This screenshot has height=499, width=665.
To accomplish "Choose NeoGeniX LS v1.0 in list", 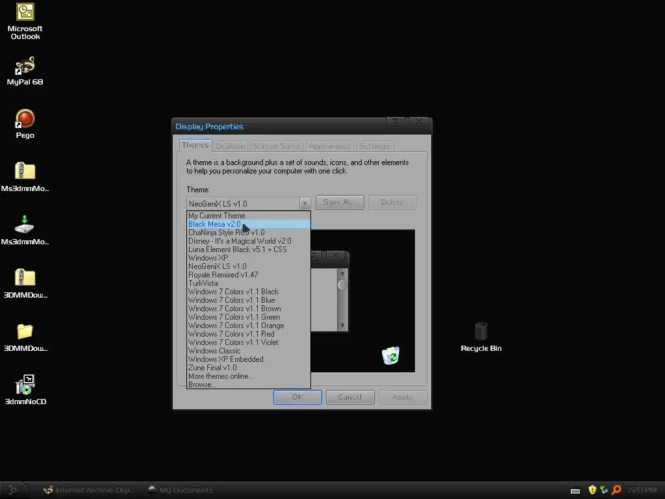I will point(249,266).
